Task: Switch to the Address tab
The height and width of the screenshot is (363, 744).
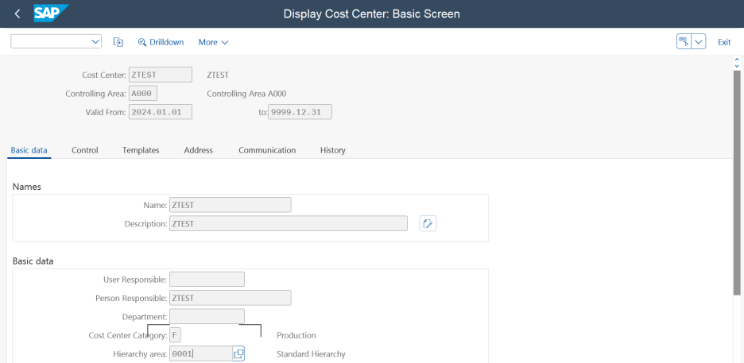Action: [199, 150]
